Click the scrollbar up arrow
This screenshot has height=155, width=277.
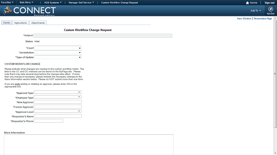[x=275, y=18]
